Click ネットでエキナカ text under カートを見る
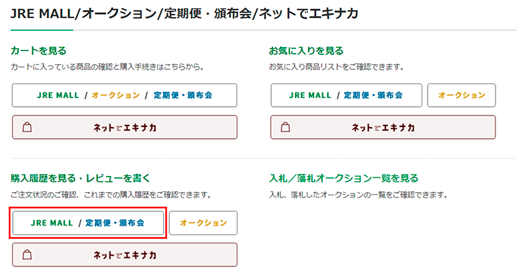The image size is (525, 280). coord(125,127)
